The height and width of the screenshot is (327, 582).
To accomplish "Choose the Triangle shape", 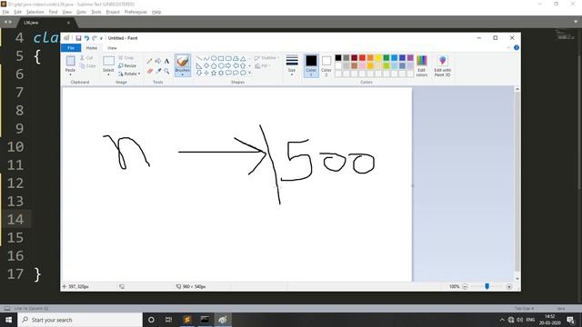I will tap(243, 58).
